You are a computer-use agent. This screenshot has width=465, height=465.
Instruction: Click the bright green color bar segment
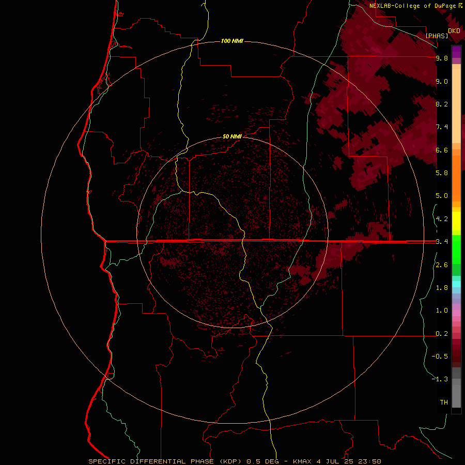coord(456,249)
